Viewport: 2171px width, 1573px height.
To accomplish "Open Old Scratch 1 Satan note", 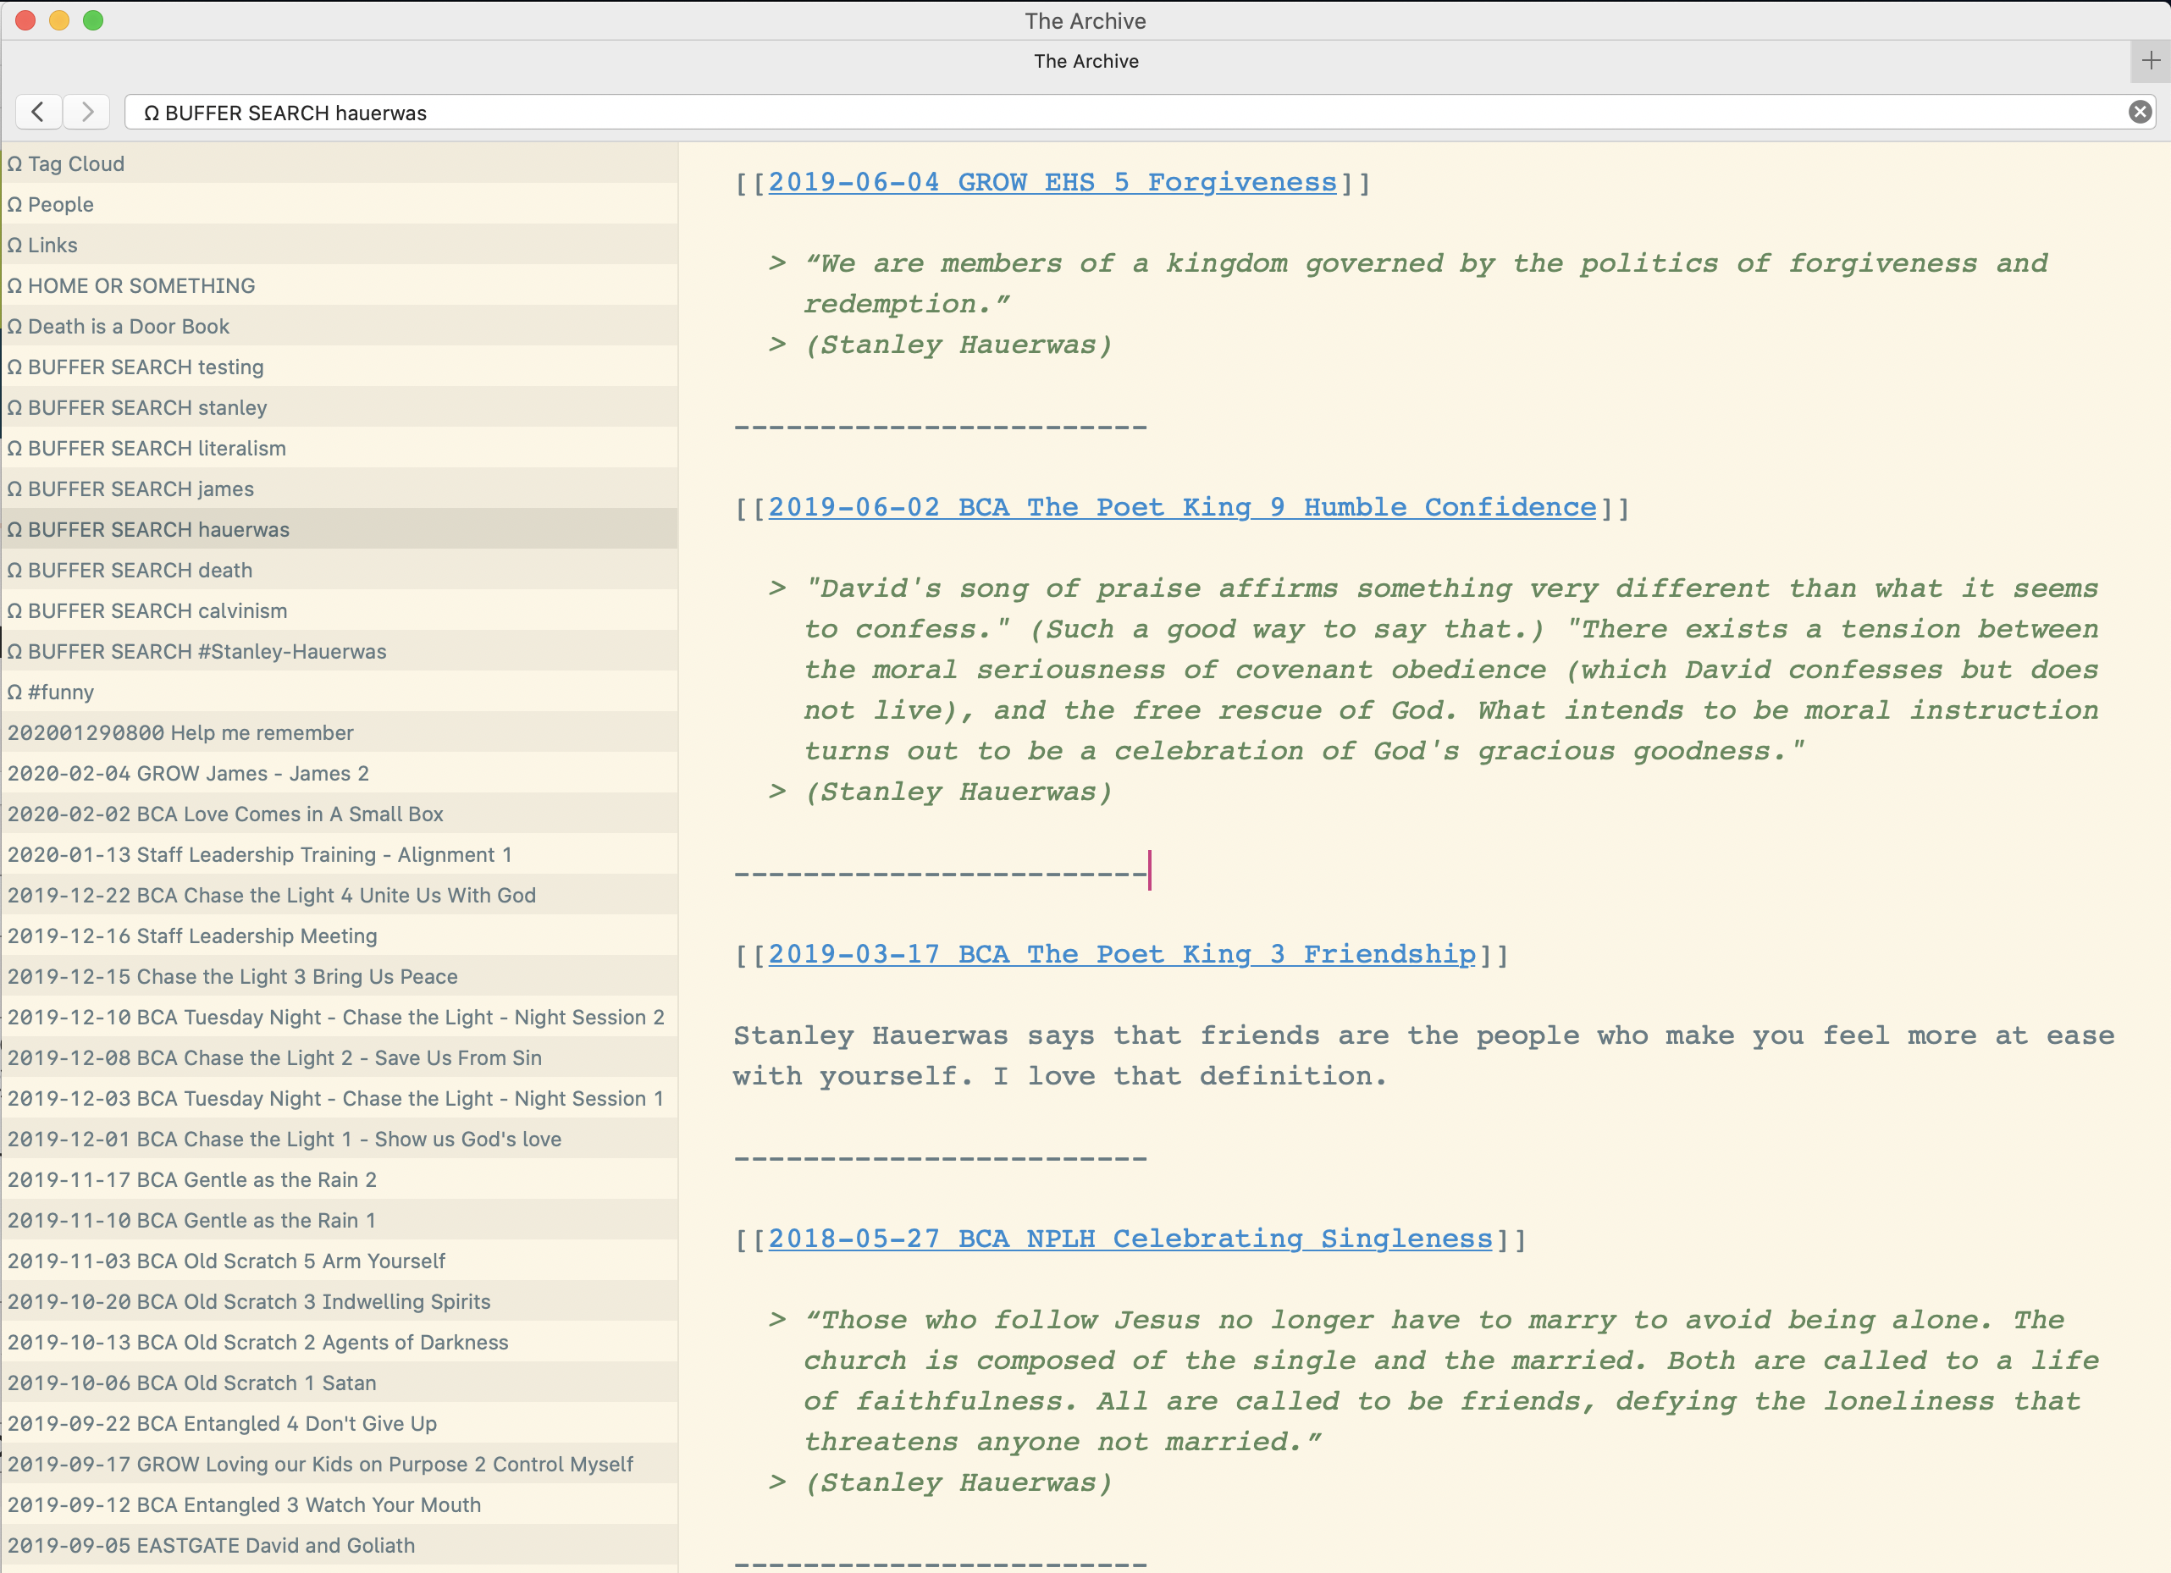I will [x=339, y=1383].
